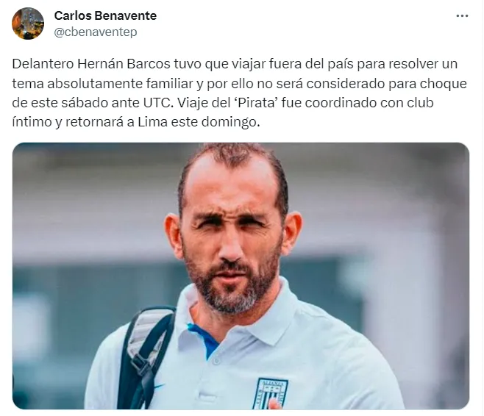
Task: Open the Carlos Benavente display name link
Action: 105,15
